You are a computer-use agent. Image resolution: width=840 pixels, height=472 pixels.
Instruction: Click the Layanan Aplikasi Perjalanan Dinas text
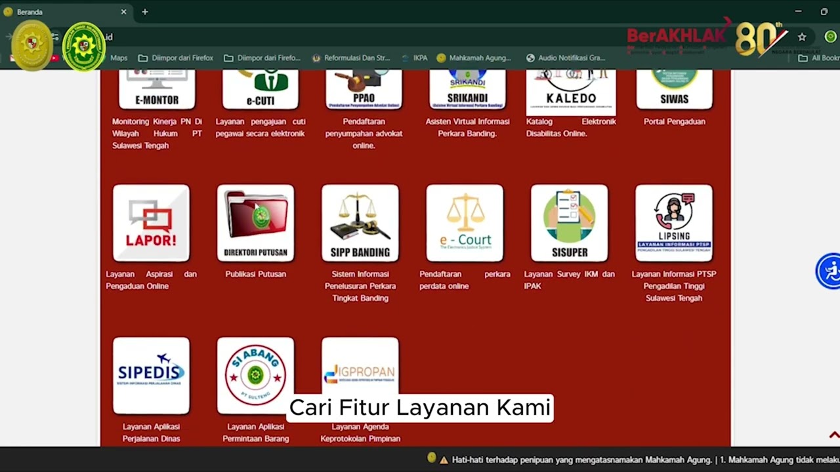pyautogui.click(x=151, y=433)
